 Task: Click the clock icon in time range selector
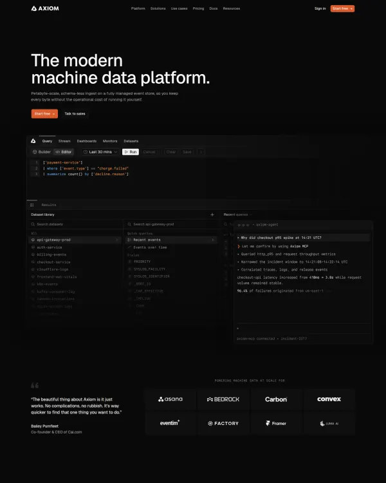coord(86,152)
